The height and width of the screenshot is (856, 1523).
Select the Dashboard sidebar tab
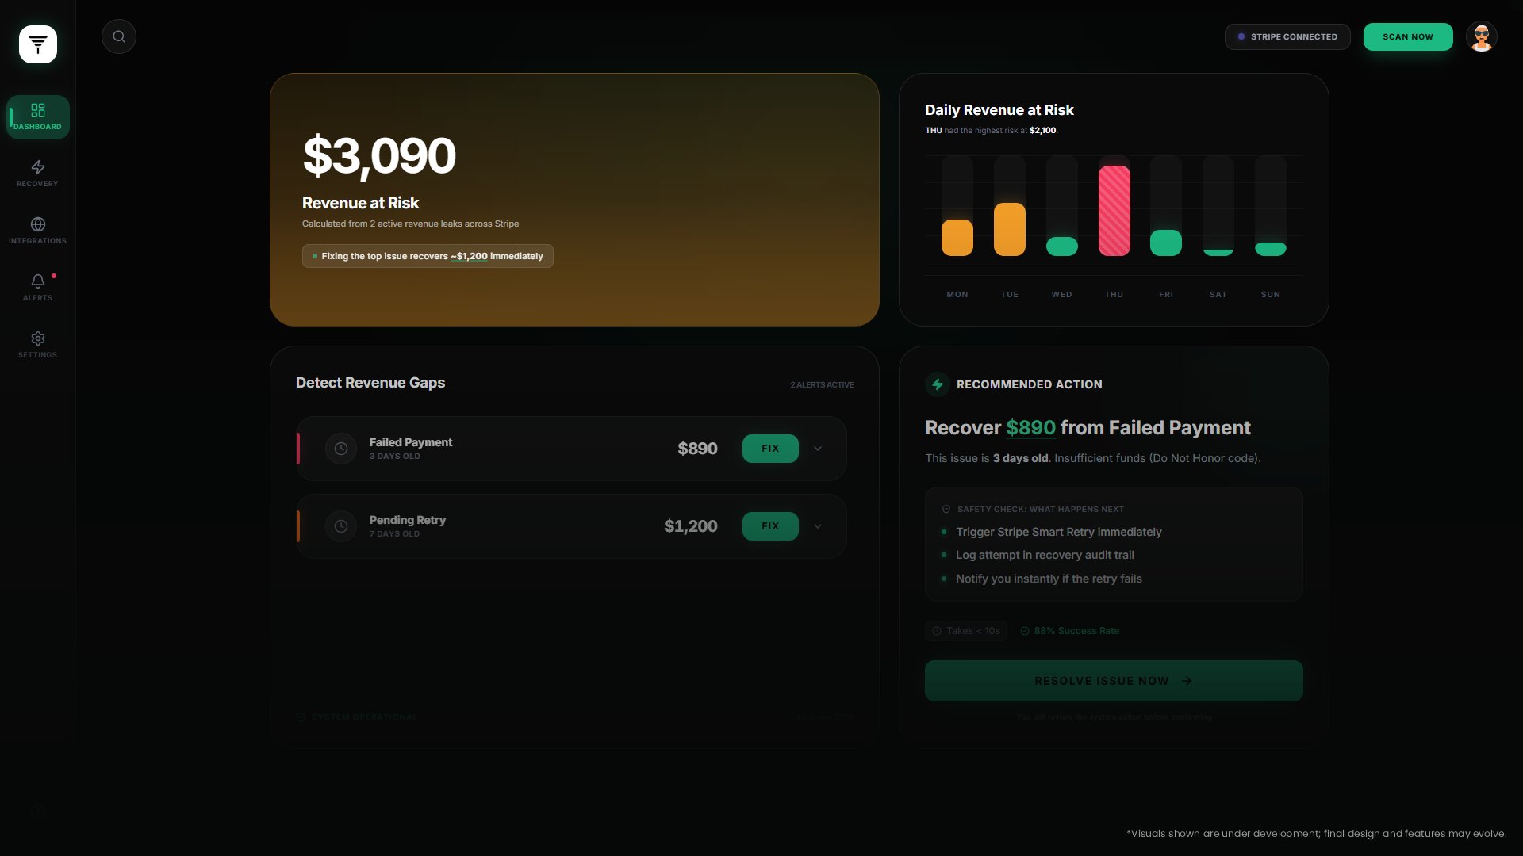pyautogui.click(x=38, y=117)
